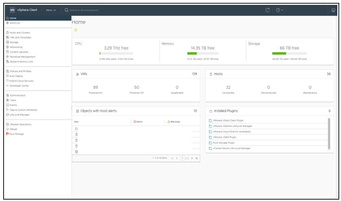Click the VMware vSAN Plugin link
Image resolution: width=341 pixels, height=201 pixels.
pyautogui.click(x=224, y=137)
